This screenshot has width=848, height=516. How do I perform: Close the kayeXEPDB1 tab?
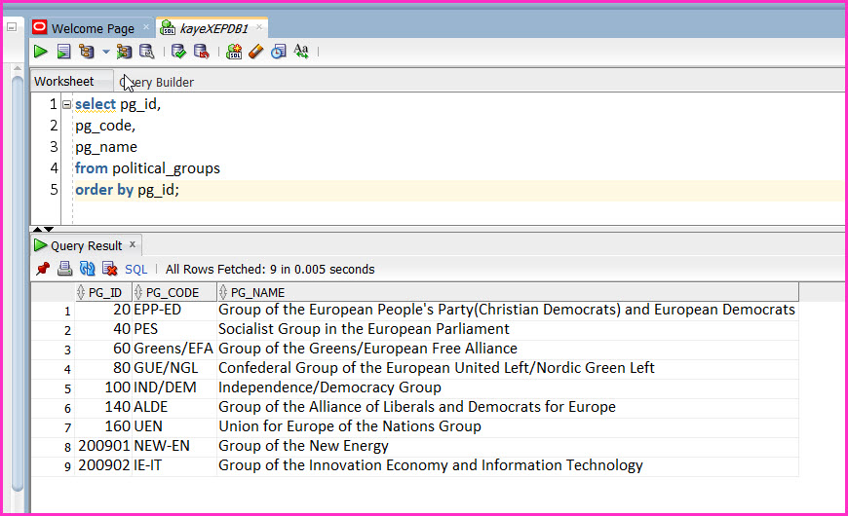[259, 27]
